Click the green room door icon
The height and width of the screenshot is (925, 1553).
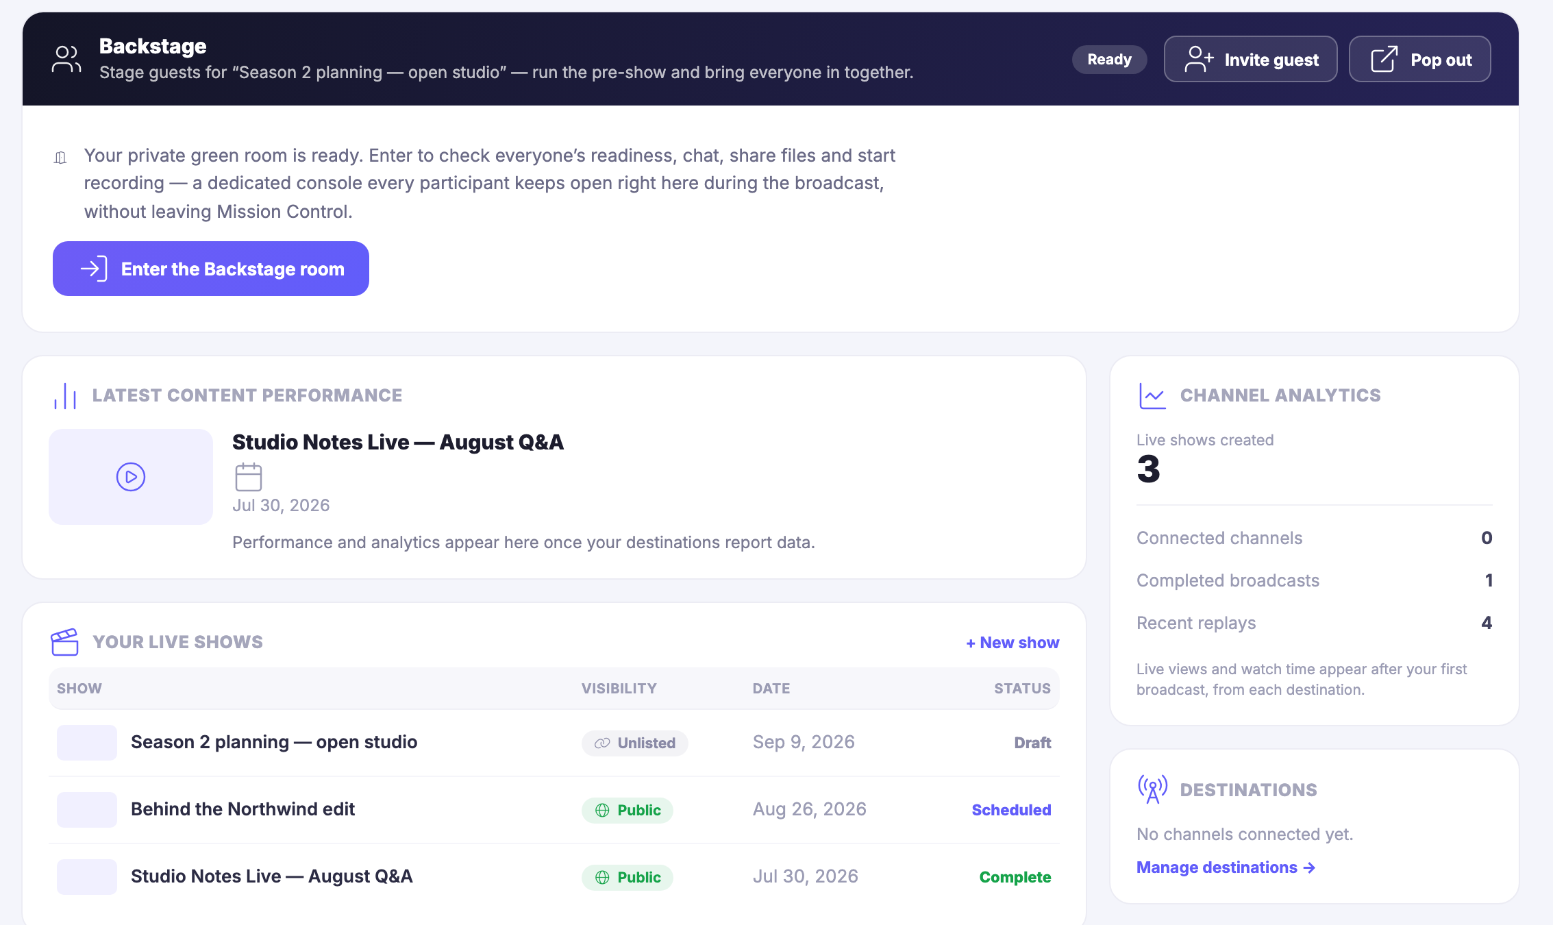60,158
